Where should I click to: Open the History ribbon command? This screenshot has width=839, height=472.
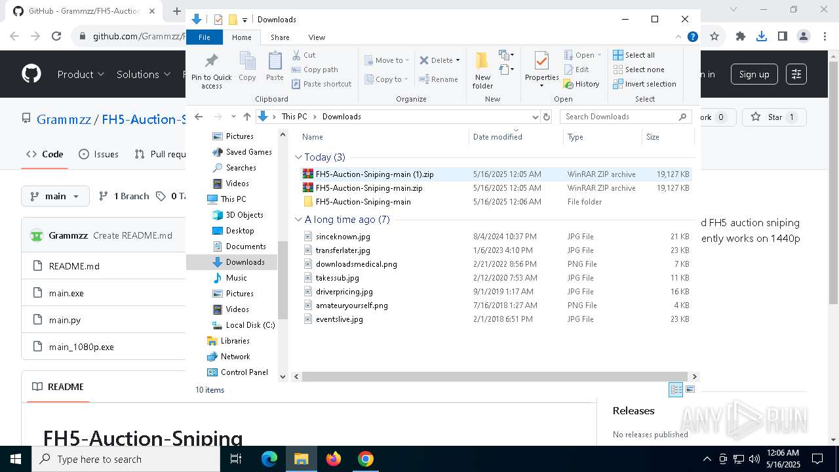pyautogui.click(x=581, y=84)
